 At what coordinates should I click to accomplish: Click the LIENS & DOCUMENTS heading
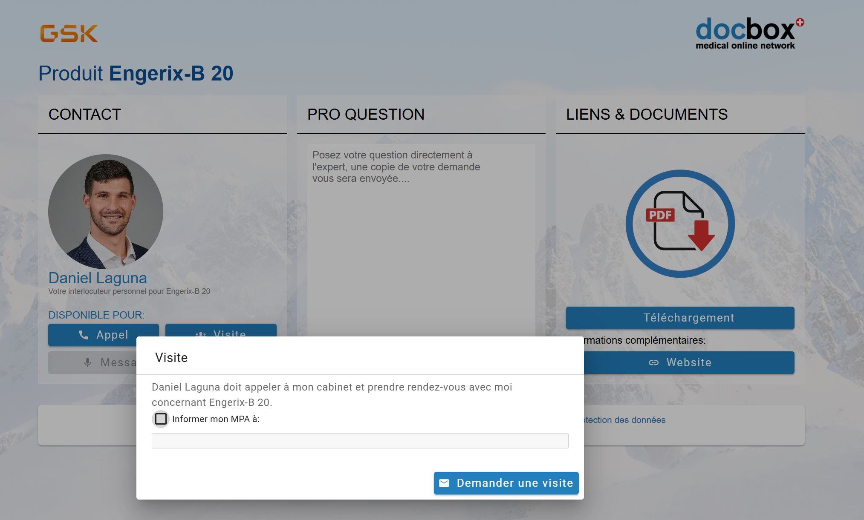pos(647,114)
